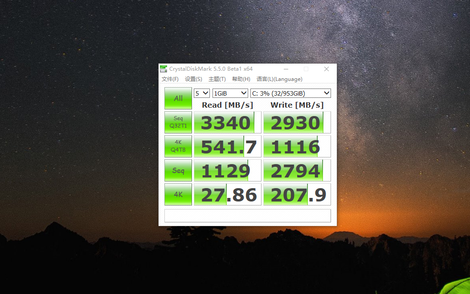Click the CrystalDiskMark app icon in title bar
The width and height of the screenshot is (470, 294).
tap(163, 69)
